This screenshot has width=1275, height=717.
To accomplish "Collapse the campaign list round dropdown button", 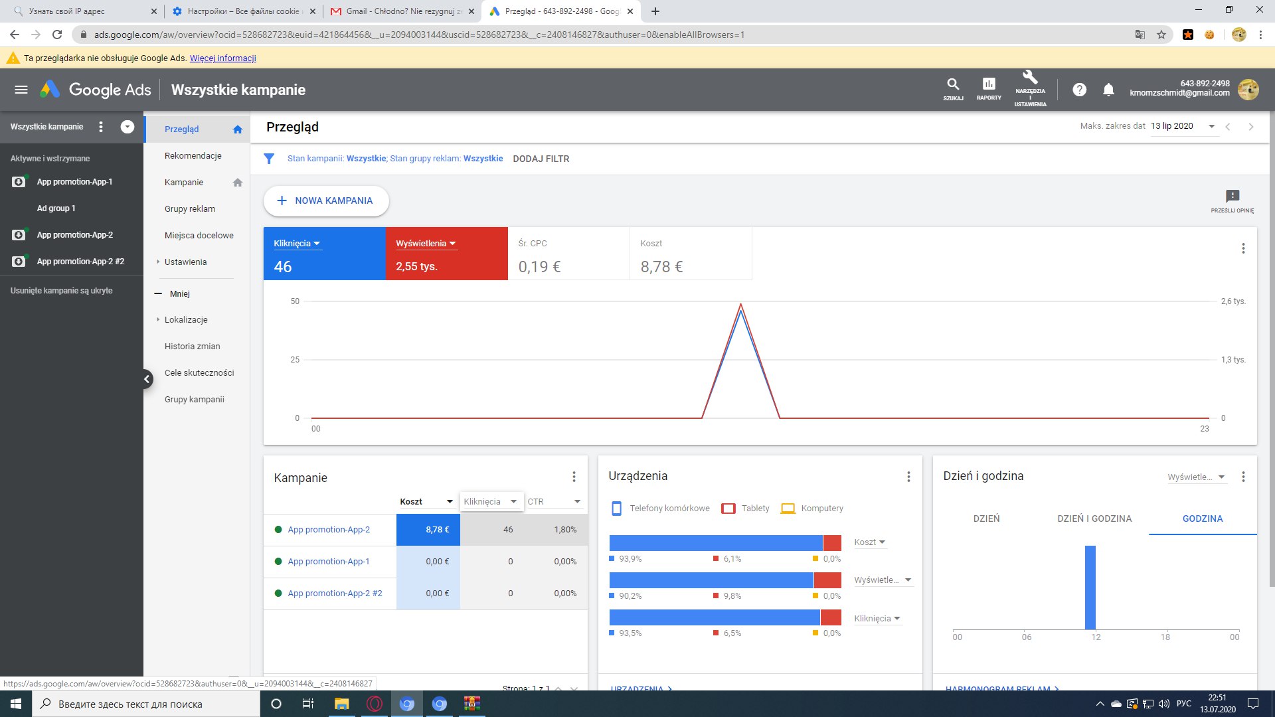I will (127, 127).
